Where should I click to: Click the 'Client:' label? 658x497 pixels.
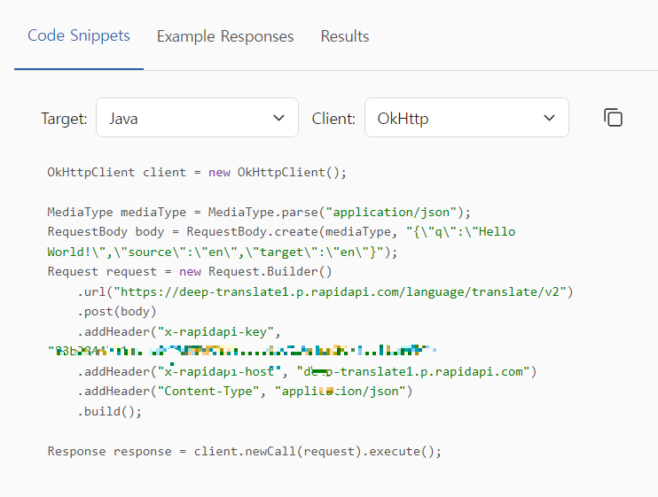point(333,119)
